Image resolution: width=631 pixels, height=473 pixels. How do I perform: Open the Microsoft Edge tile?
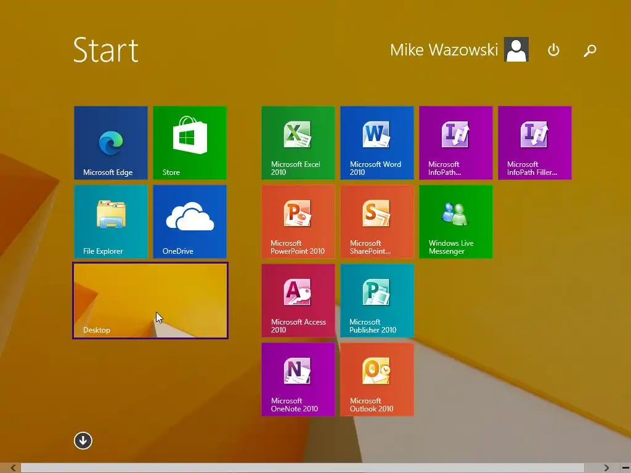pos(111,143)
